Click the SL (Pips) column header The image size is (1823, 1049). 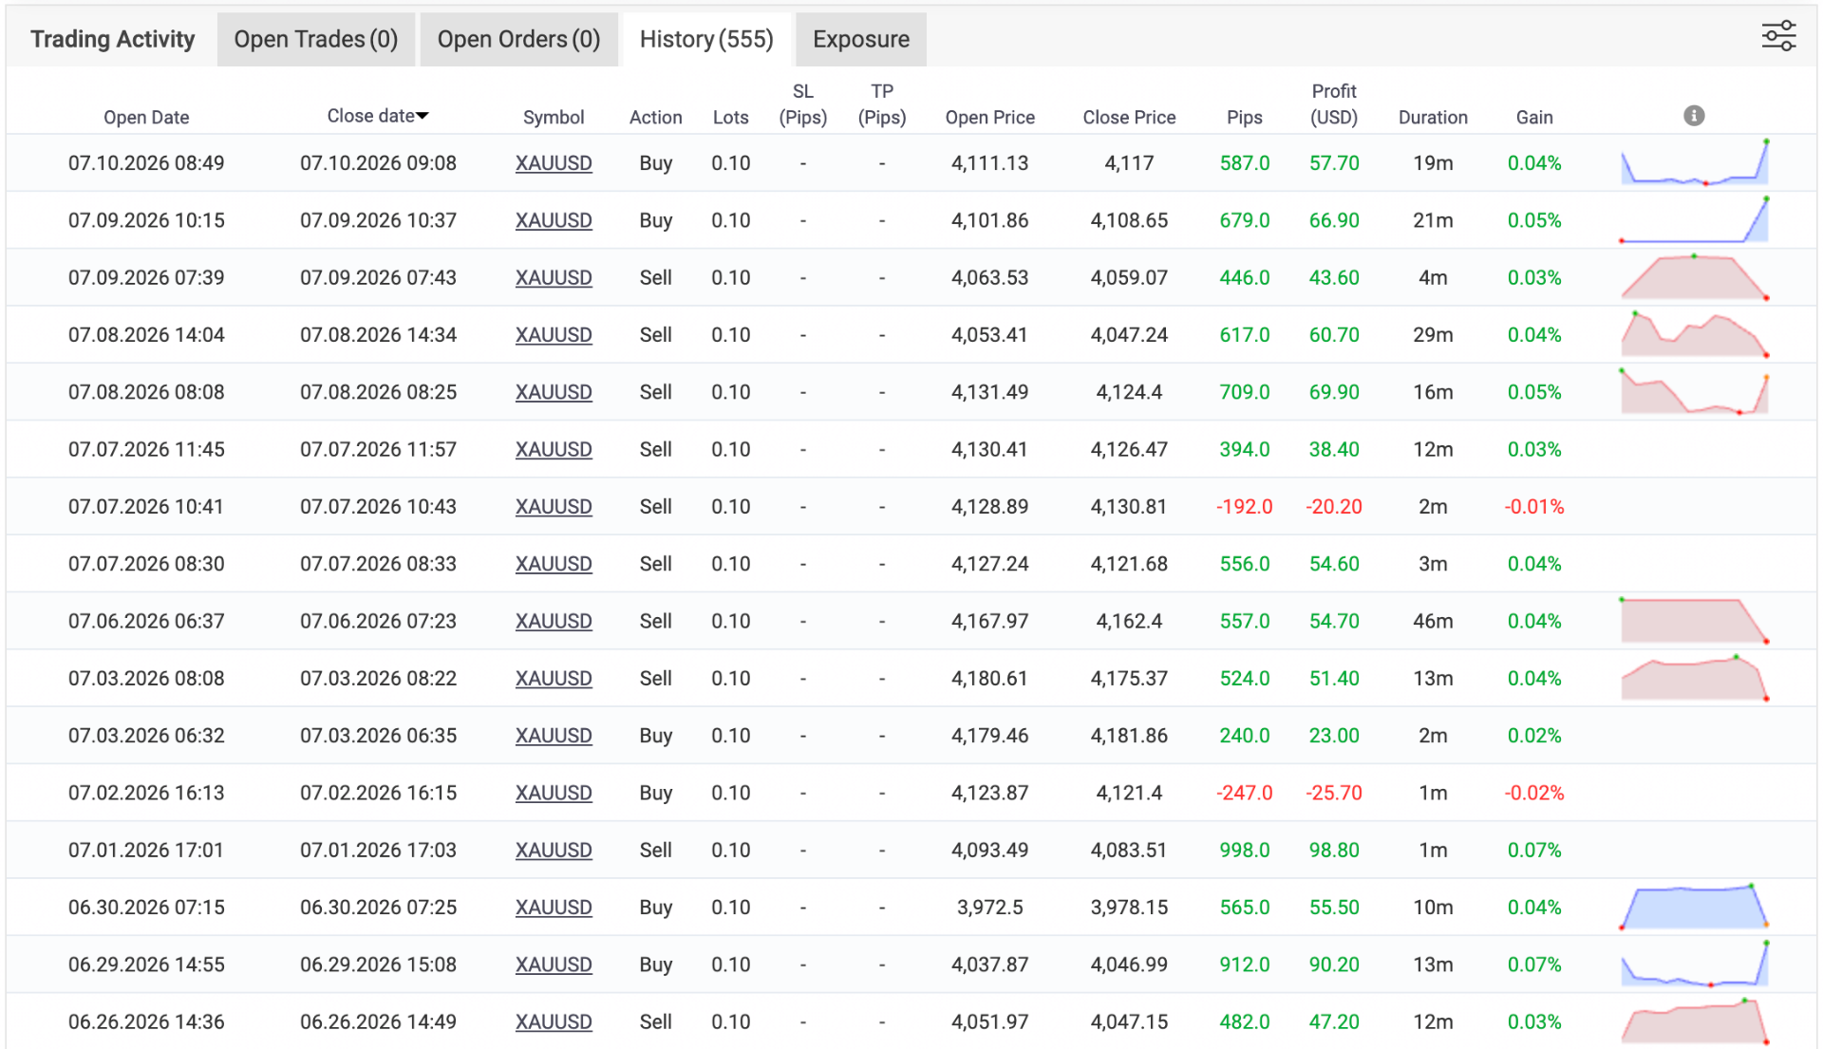coord(803,104)
